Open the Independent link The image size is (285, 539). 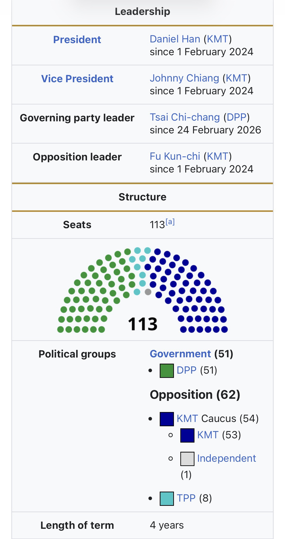coord(226,458)
